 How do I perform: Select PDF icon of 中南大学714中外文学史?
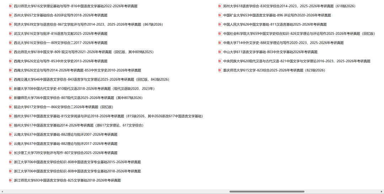click(220, 43)
